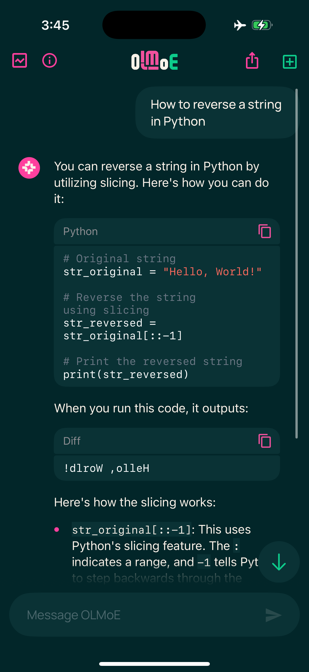Image resolution: width=309 pixels, height=672 pixels.
Task: Open the metrics chart icon
Action: [x=19, y=60]
